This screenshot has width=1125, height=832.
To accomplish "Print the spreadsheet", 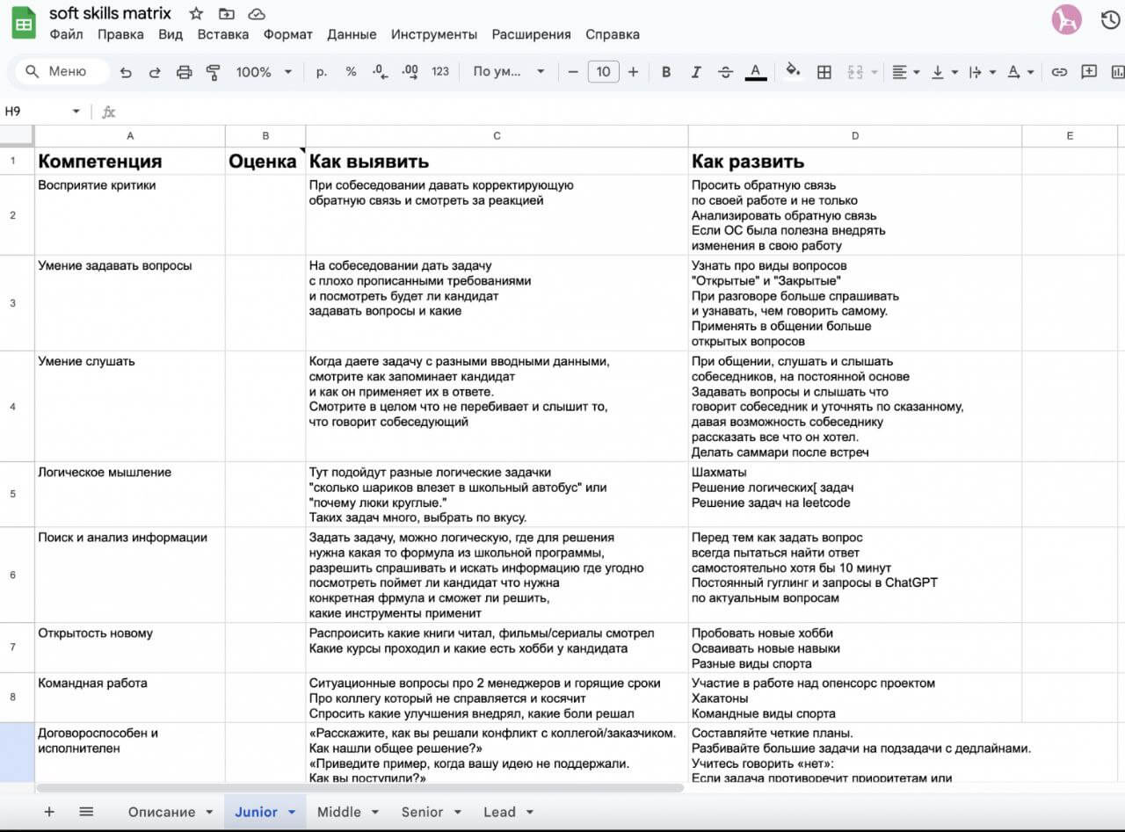I will [x=184, y=72].
